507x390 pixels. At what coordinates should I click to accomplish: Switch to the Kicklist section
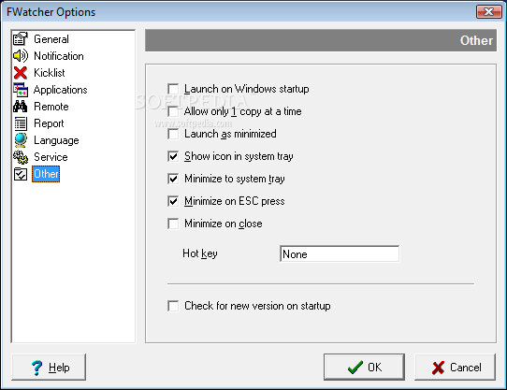pos(50,73)
